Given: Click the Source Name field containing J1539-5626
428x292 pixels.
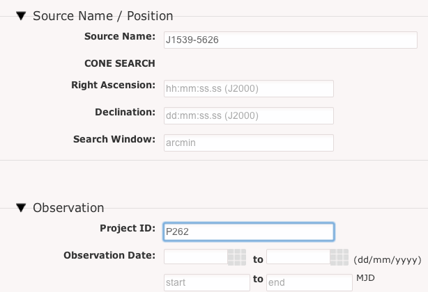Looking at the screenshot, I should (249, 40).
